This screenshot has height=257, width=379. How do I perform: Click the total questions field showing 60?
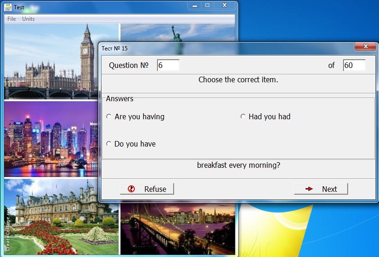[x=354, y=65]
